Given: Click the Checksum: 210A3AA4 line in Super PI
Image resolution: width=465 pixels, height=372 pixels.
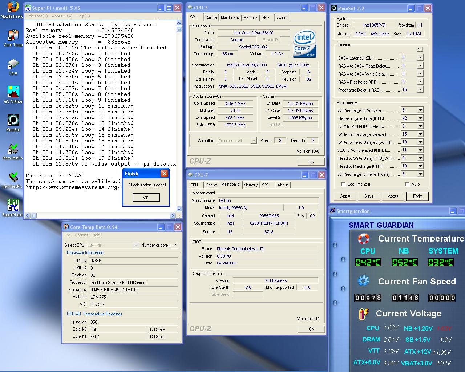Looking at the screenshot, I should coord(55,175).
